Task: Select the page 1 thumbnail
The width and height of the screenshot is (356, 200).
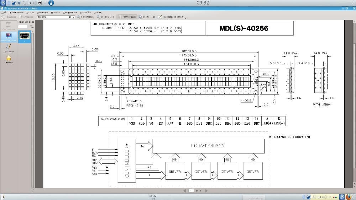Action: coord(25,36)
